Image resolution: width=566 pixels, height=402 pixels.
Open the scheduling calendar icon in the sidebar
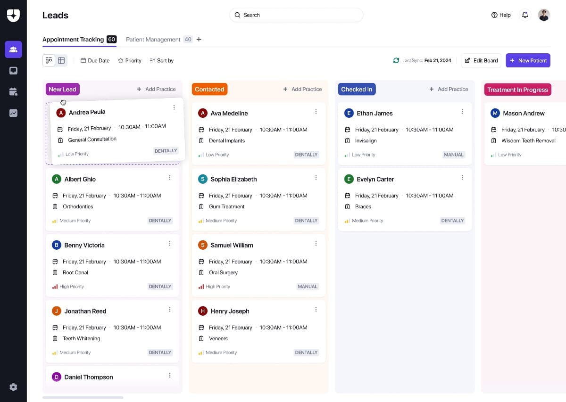coord(13,92)
